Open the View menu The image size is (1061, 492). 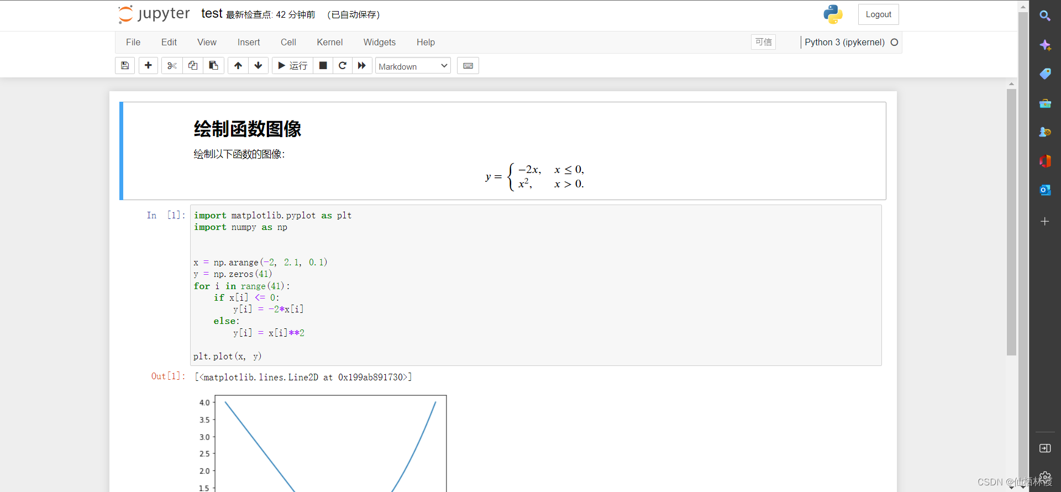[x=207, y=43]
